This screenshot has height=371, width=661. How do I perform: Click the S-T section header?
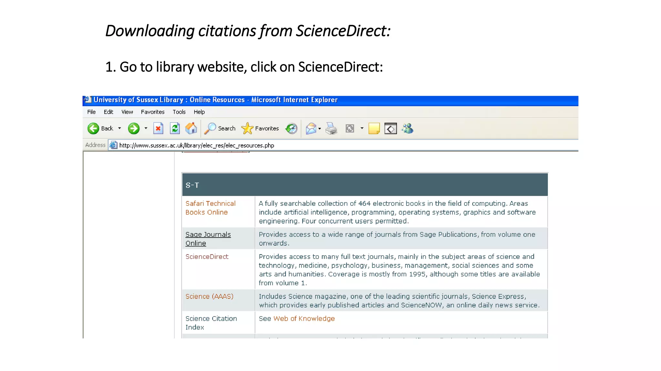click(x=365, y=185)
